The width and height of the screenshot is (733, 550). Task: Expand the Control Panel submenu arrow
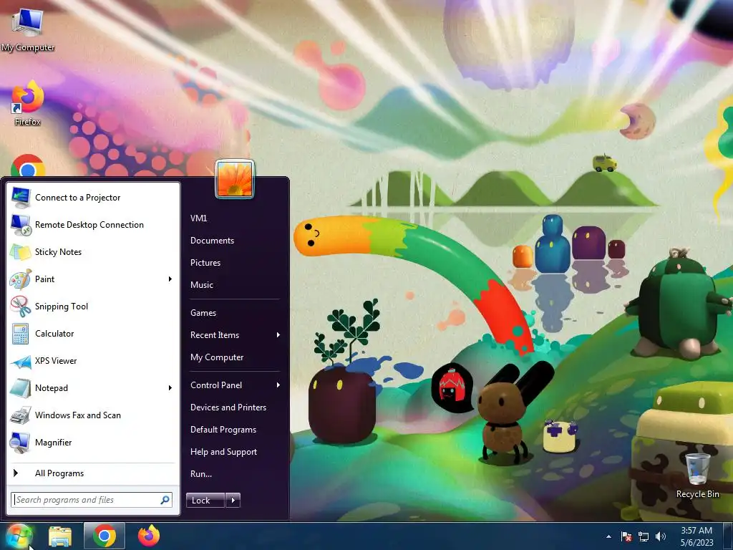(x=278, y=385)
